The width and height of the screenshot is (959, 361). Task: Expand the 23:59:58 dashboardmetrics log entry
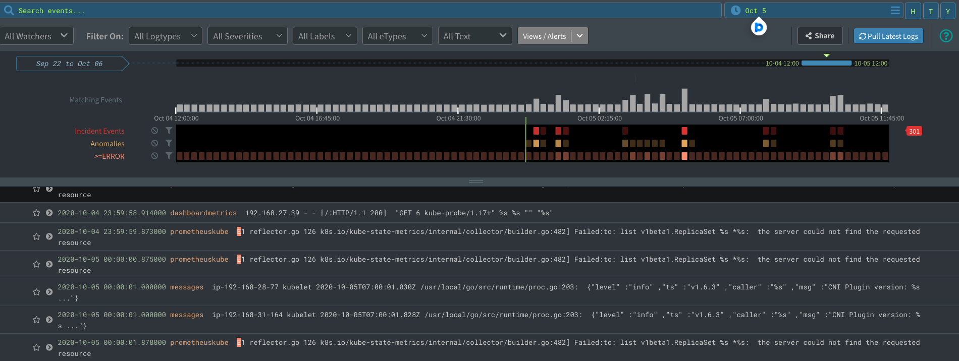[x=49, y=213]
